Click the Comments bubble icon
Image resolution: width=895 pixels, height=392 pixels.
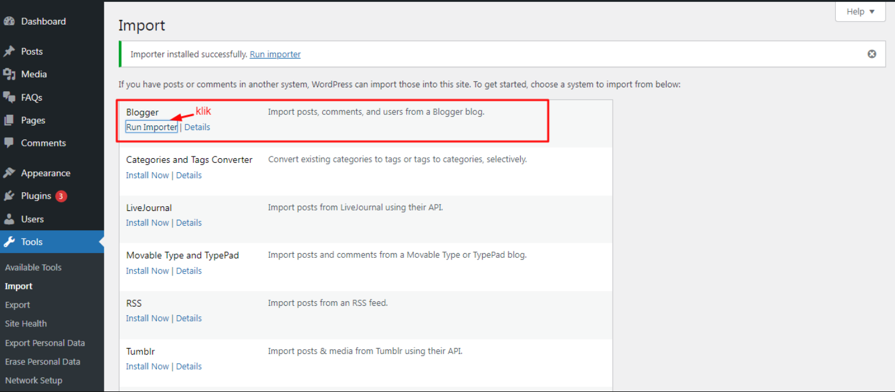coord(9,143)
